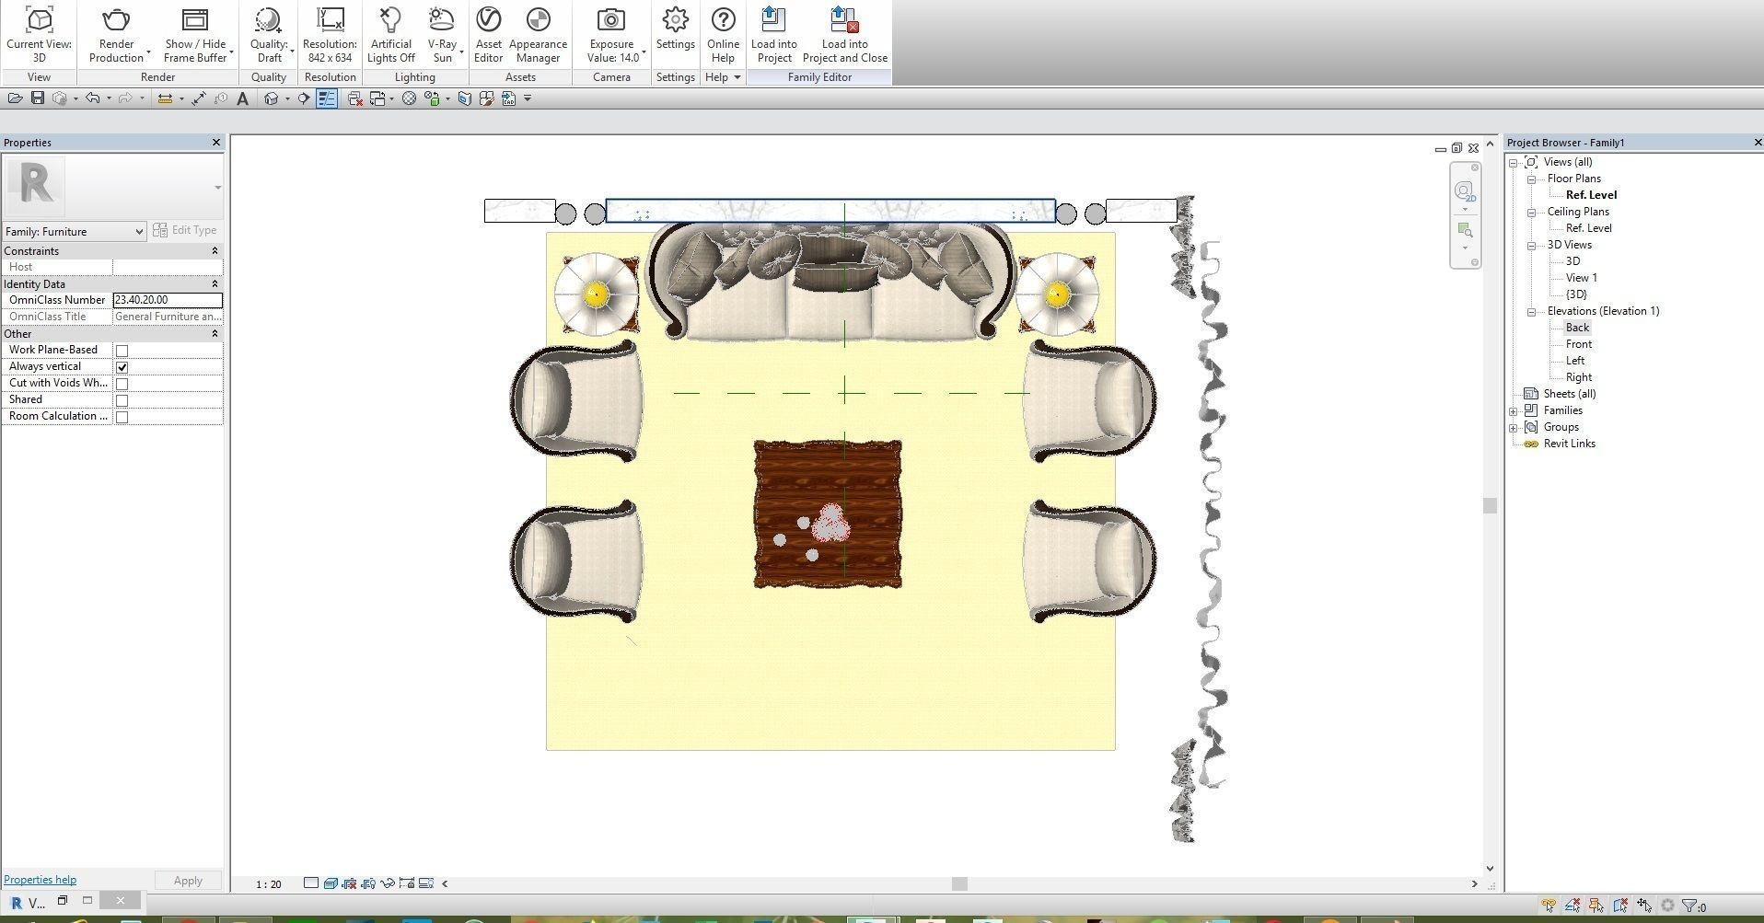
Task: Click the Exposure Value camera icon
Action: click(x=611, y=19)
